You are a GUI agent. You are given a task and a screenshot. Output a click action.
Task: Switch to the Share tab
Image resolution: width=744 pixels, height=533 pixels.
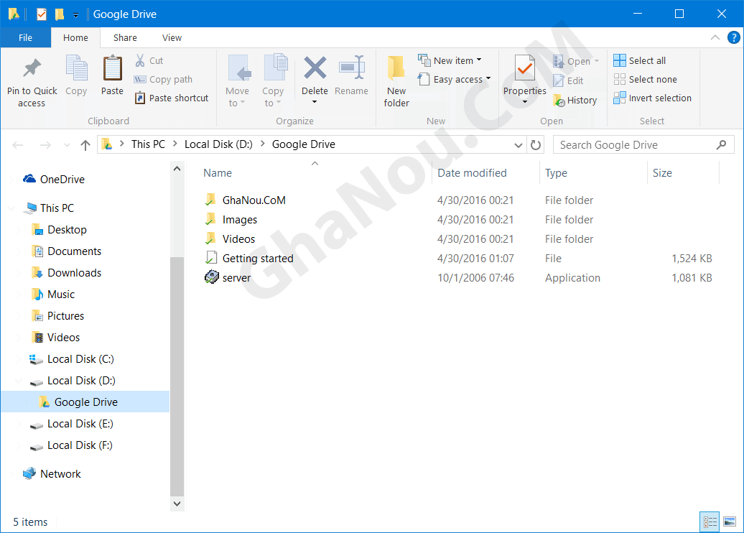pyautogui.click(x=125, y=37)
